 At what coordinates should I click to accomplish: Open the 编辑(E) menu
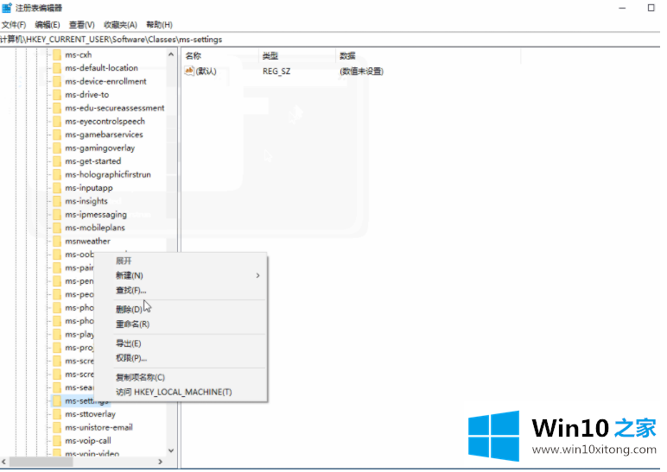tap(48, 25)
